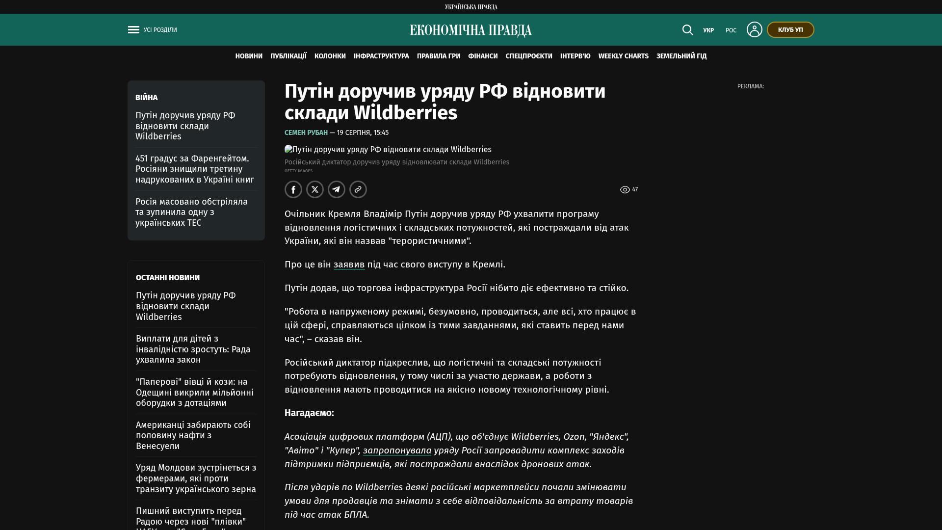The height and width of the screenshot is (530, 942).
Task: Share the article on X (Twitter)
Action: click(x=315, y=189)
